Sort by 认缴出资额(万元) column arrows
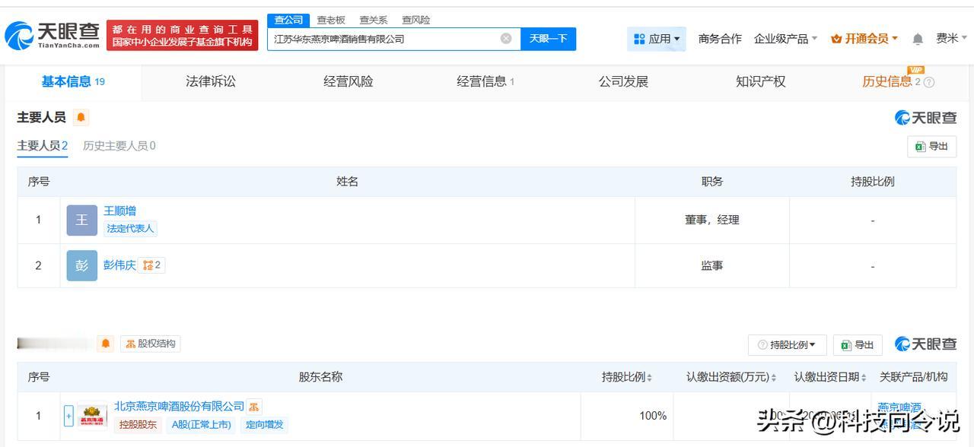 774,377
